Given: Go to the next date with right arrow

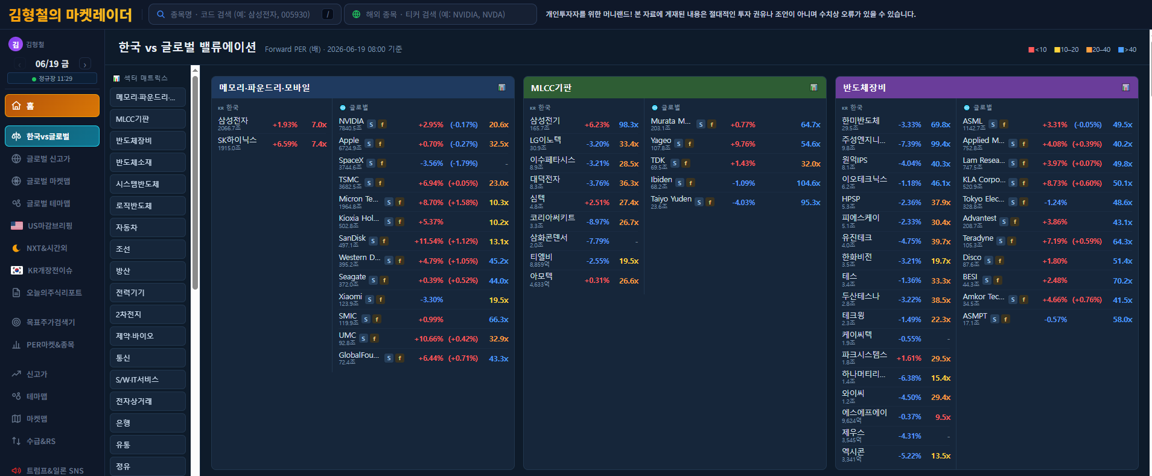Looking at the screenshot, I should [x=85, y=64].
